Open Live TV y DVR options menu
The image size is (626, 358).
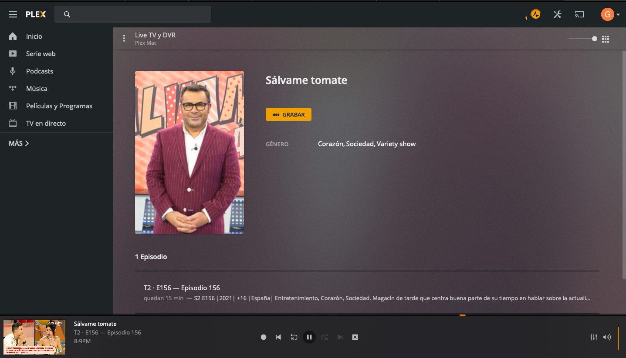pos(124,39)
